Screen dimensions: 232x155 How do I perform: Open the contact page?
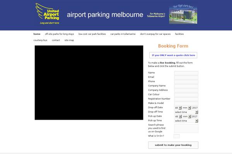[x=56, y=40]
